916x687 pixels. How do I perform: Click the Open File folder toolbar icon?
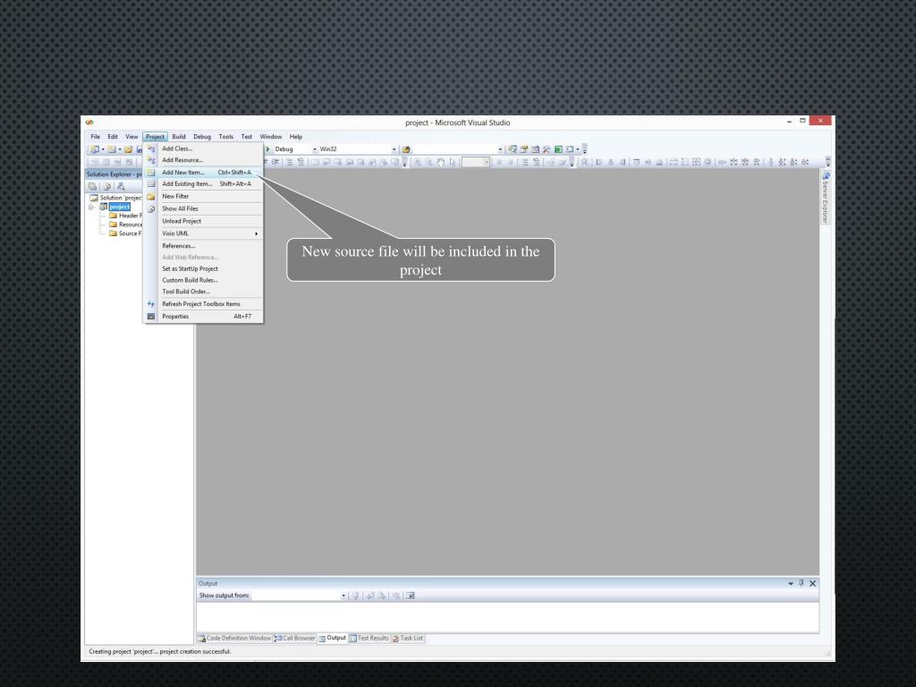tap(128, 149)
